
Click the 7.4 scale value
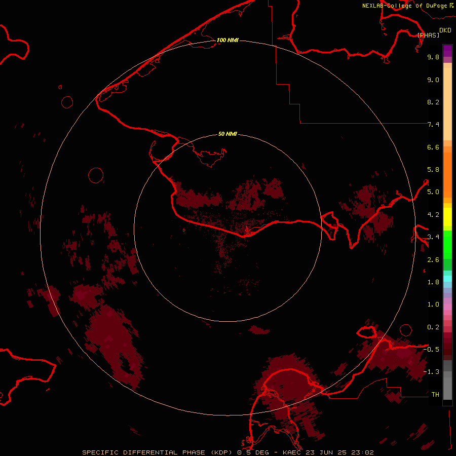(433, 125)
